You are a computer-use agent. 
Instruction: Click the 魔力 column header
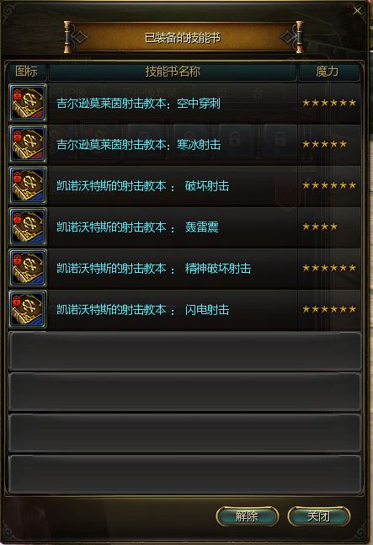328,72
